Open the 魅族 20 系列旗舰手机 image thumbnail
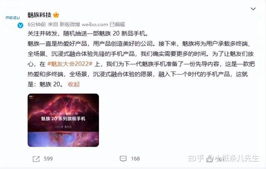The width and height of the screenshot is (266, 169). tap(63, 120)
